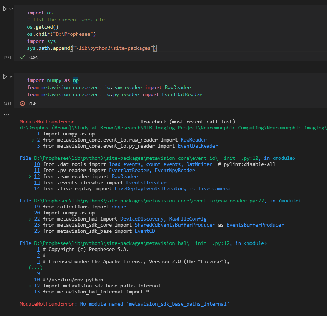Open line 3 link at Apache License comment
327x316 pixels.
pyautogui.click(x=38, y=261)
